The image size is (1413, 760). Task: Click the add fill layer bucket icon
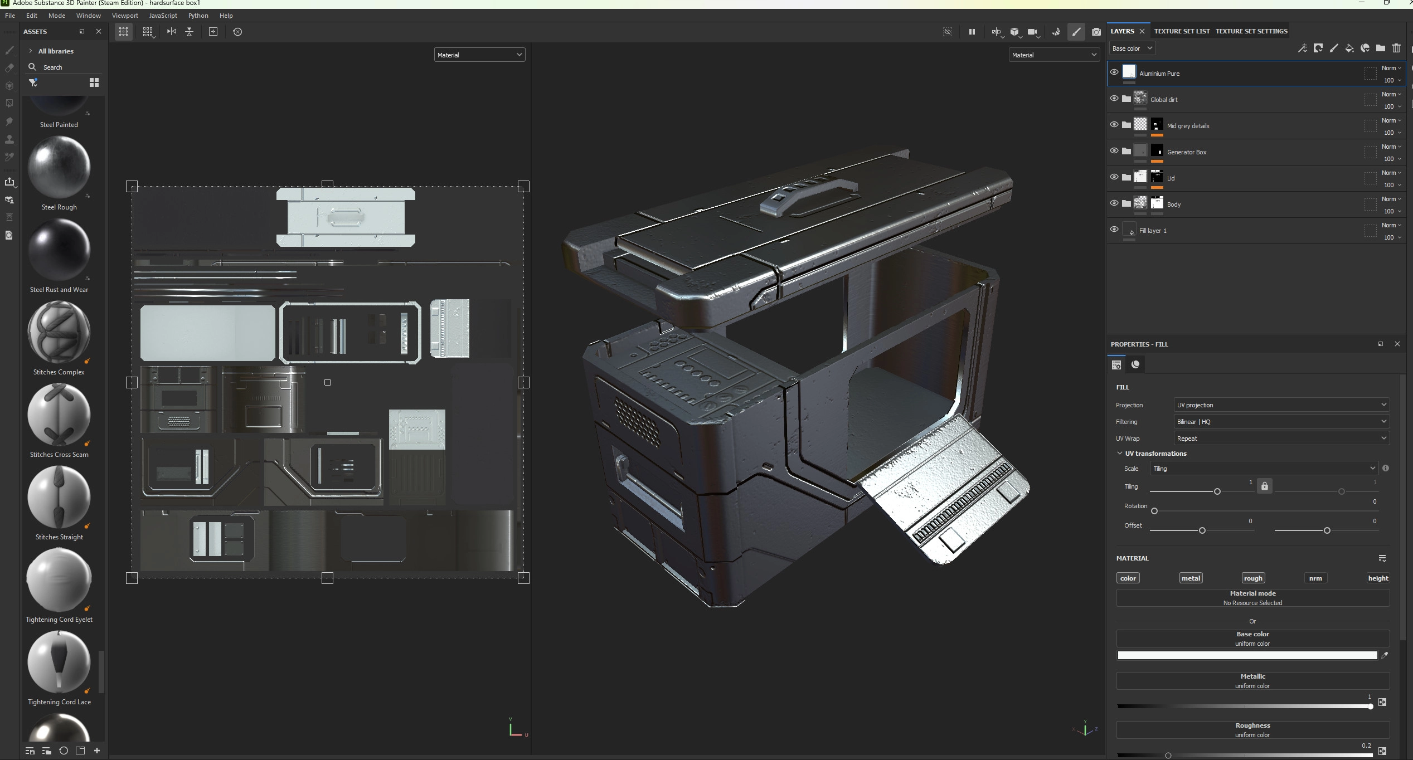pos(1349,48)
